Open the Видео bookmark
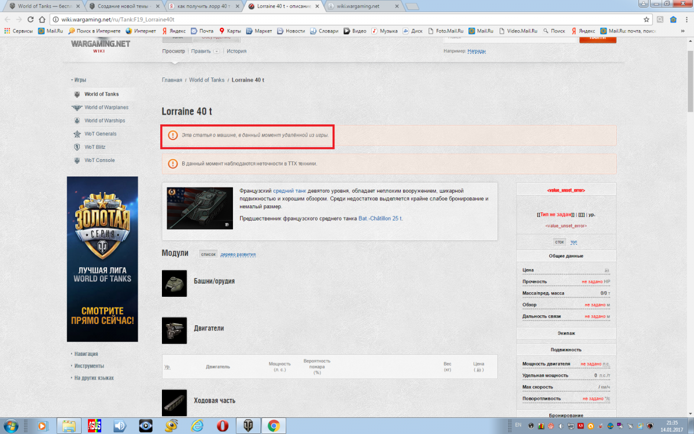Viewport: 694px width, 434px height. 355,31
